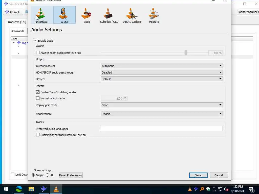259x194 pixels.
Task: Click the Normalize volume spinner arrows
Action: (x=125, y=99)
